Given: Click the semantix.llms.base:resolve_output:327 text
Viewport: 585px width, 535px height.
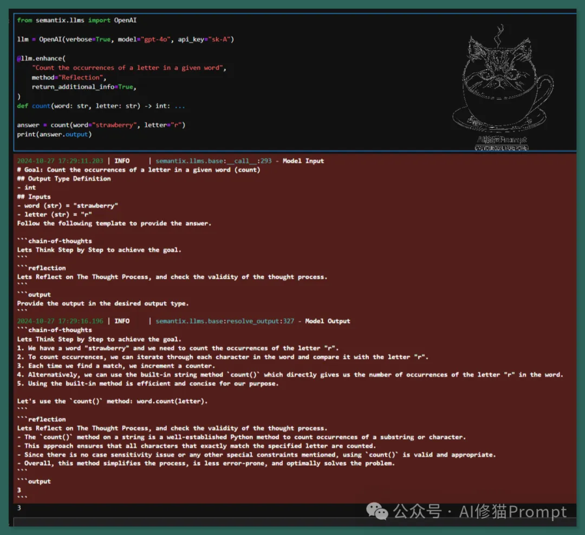Looking at the screenshot, I should coord(225,321).
